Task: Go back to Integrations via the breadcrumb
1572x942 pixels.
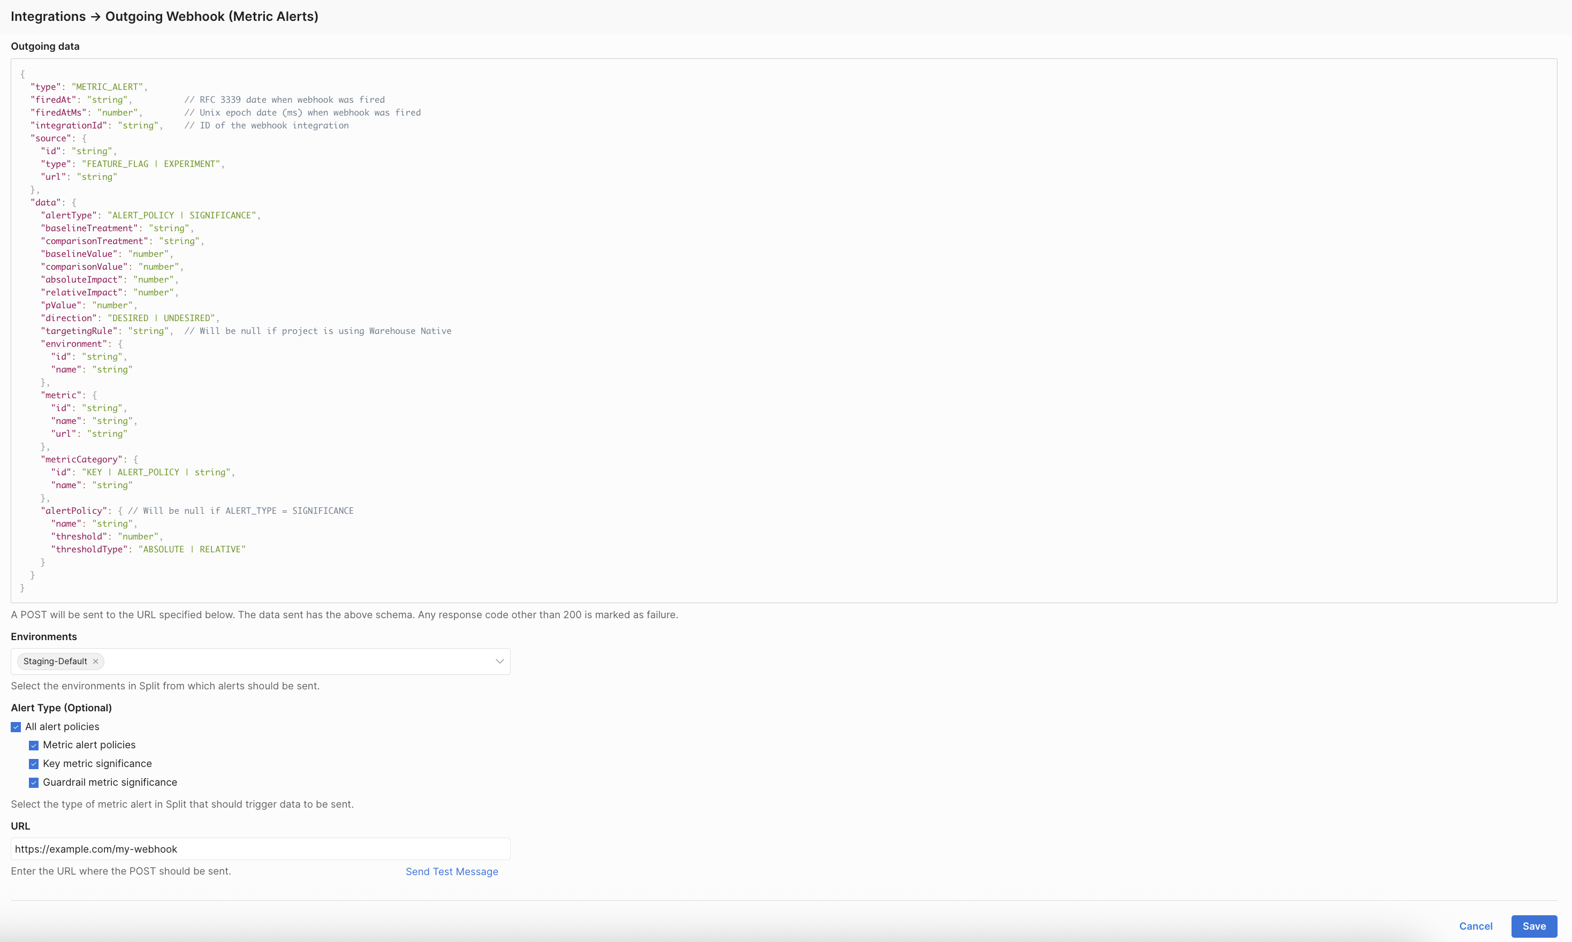Action: click(48, 17)
